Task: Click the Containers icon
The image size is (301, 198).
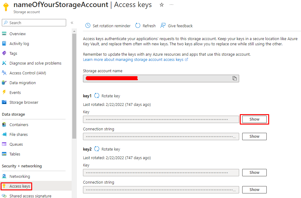Action: click(4, 125)
